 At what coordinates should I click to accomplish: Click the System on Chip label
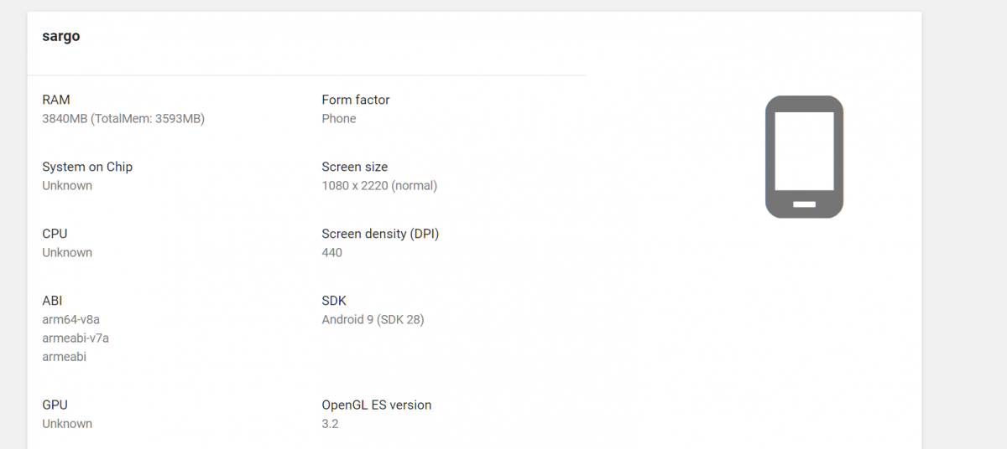[87, 167]
